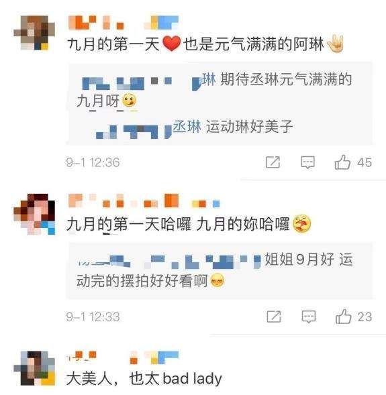Open second commenter's avatar profile
The image size is (386, 395).
coord(34,214)
